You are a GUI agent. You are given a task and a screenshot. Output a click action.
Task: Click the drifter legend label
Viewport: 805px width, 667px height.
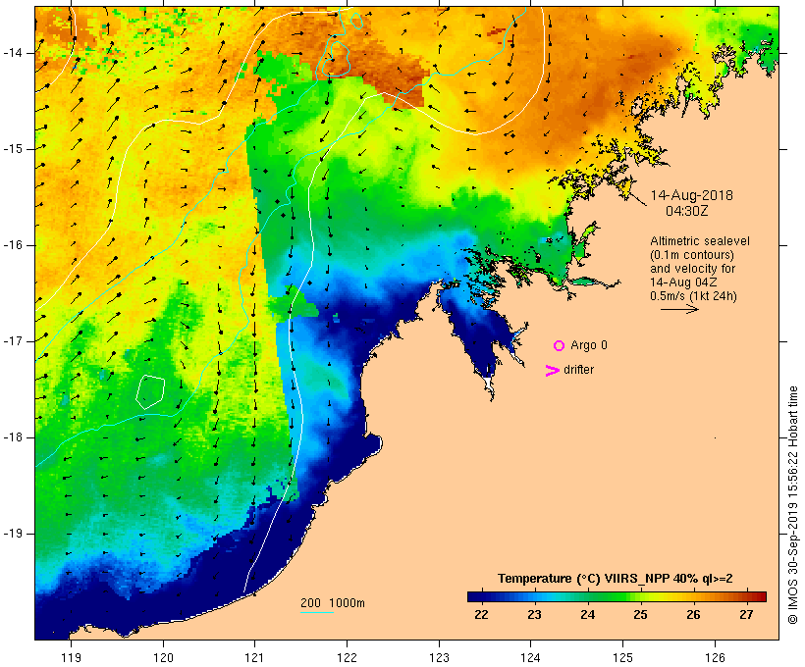(x=578, y=370)
